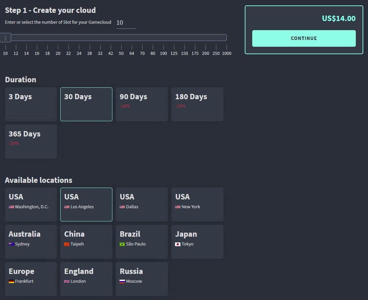Click the Brazilian flag beside São Paulo
Image resolution: width=368 pixels, height=300 pixels.
coord(122,244)
